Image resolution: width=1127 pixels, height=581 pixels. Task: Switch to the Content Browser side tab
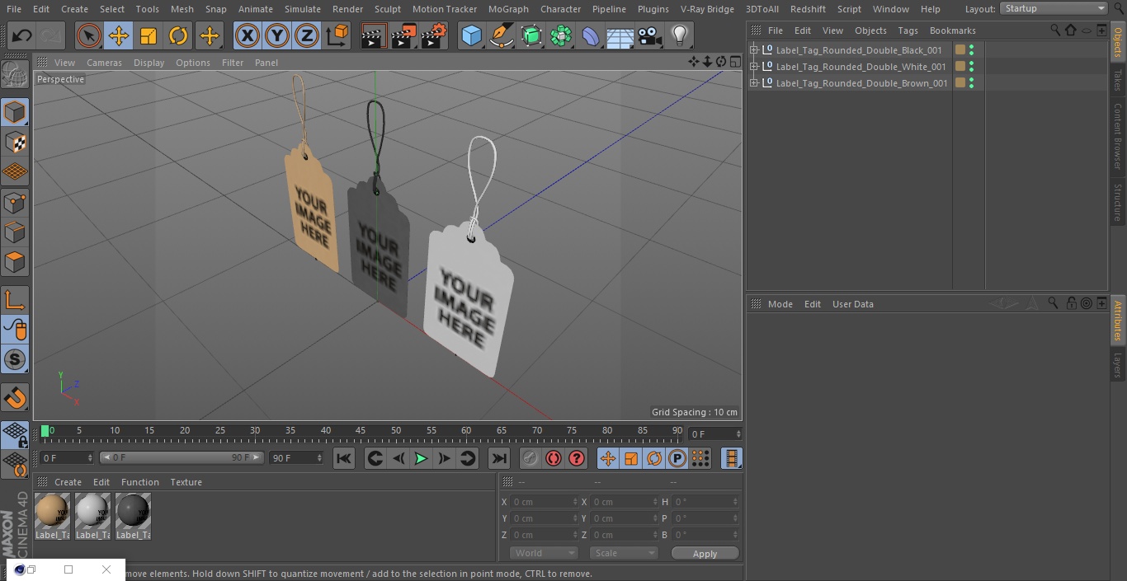coord(1118,136)
